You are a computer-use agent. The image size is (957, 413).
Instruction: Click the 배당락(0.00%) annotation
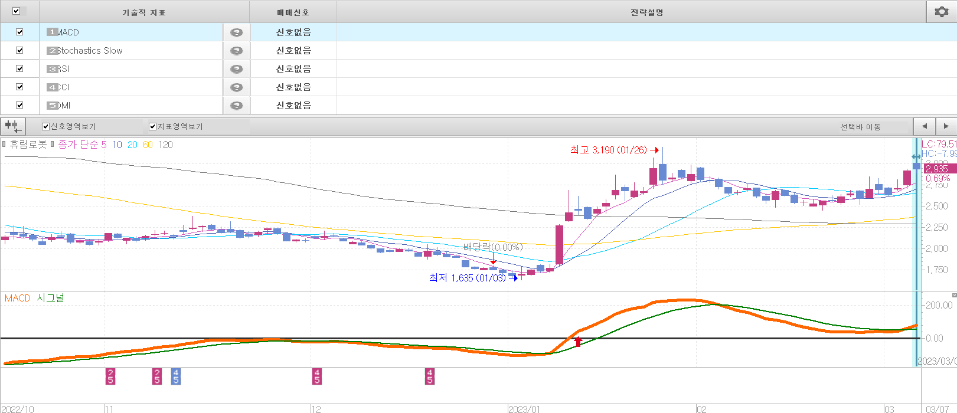click(x=493, y=247)
